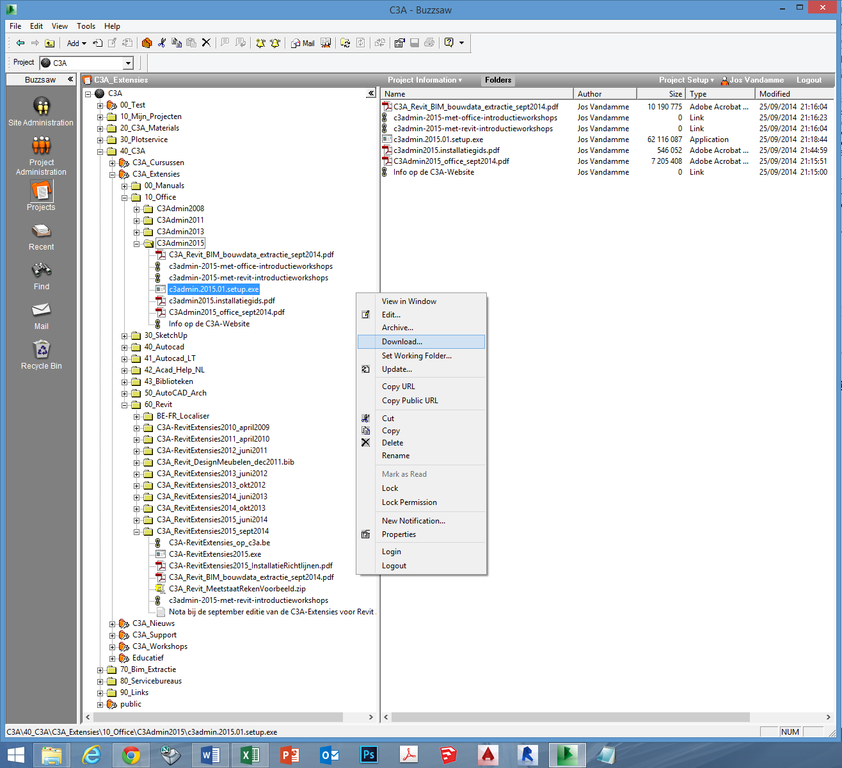Viewport: 842px width, 768px height.
Task: Click the Properties toolbar icon
Action: [399, 43]
